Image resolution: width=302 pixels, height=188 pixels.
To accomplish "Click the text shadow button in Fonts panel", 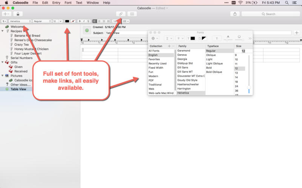I will (x=217, y=38).
